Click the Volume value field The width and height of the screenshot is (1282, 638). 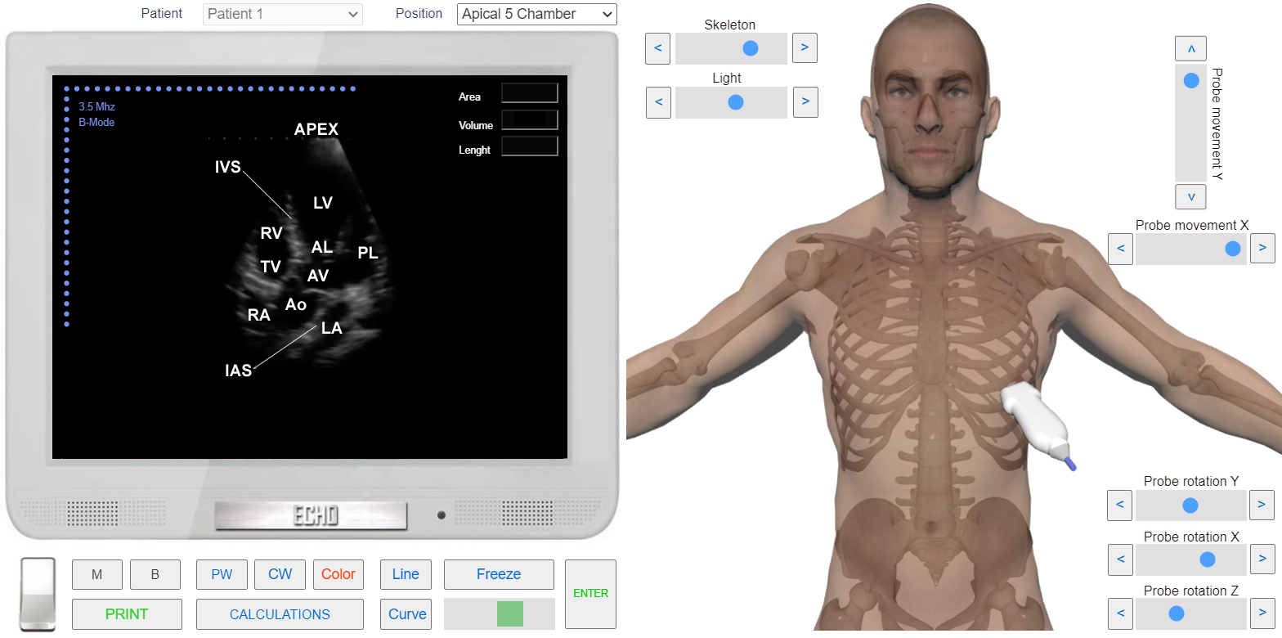point(530,120)
